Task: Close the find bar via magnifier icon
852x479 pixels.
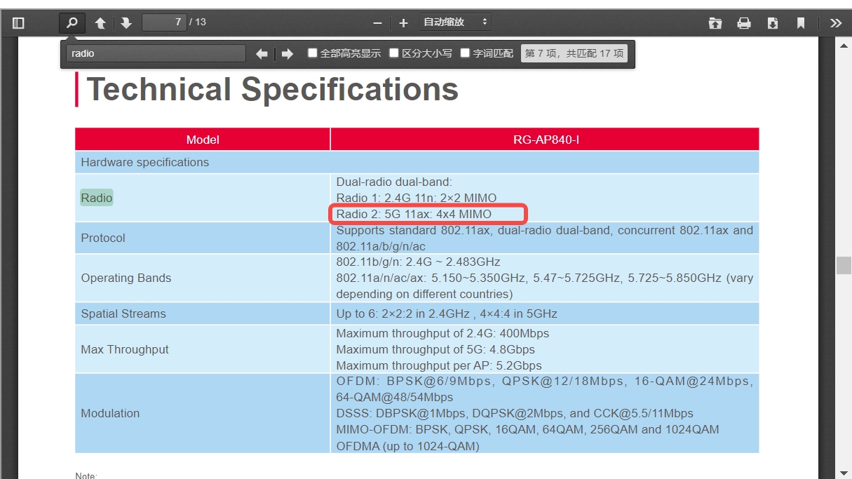Action: 72,22
